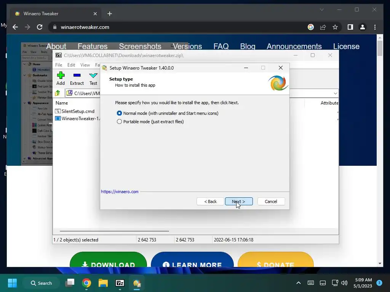390x292 pixels.
Task: Click the Google icon in the address bar
Action: [311, 27]
